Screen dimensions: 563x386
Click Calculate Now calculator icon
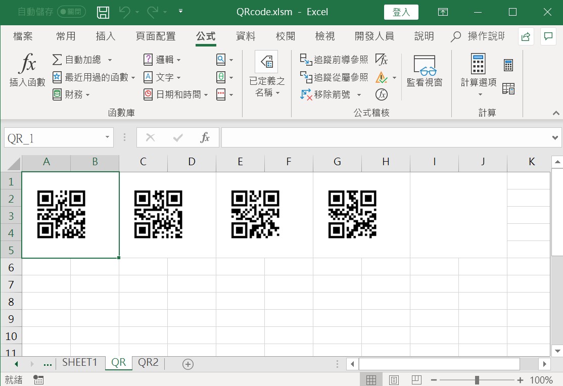(x=508, y=65)
